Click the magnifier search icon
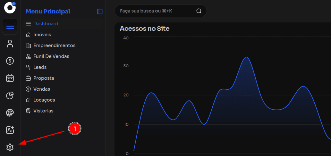This screenshot has width=331, height=156. click(x=199, y=11)
